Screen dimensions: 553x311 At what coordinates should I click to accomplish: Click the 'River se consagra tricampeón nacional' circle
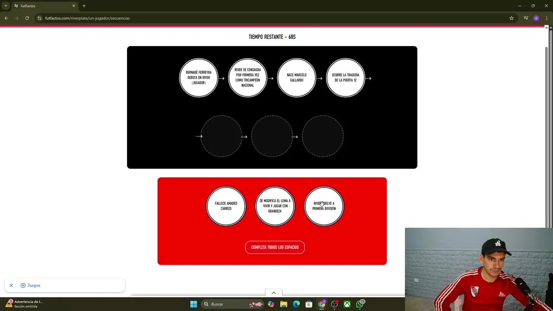[x=248, y=78]
